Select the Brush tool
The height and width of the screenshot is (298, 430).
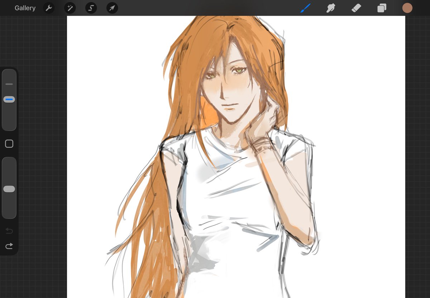click(x=305, y=8)
